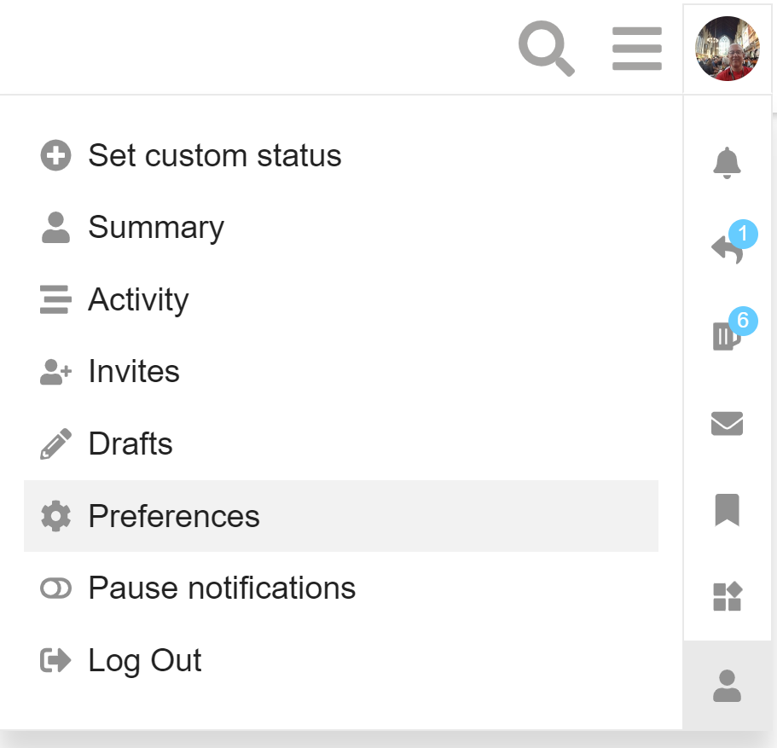The width and height of the screenshot is (777, 748).
Task: Select the profile person tab
Action: 727,685
